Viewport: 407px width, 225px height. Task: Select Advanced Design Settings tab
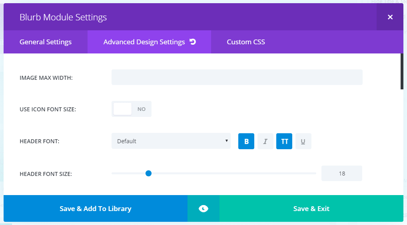click(x=149, y=42)
